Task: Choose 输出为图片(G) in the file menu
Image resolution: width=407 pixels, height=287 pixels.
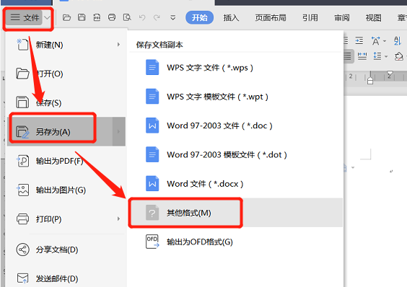Action: (66, 190)
